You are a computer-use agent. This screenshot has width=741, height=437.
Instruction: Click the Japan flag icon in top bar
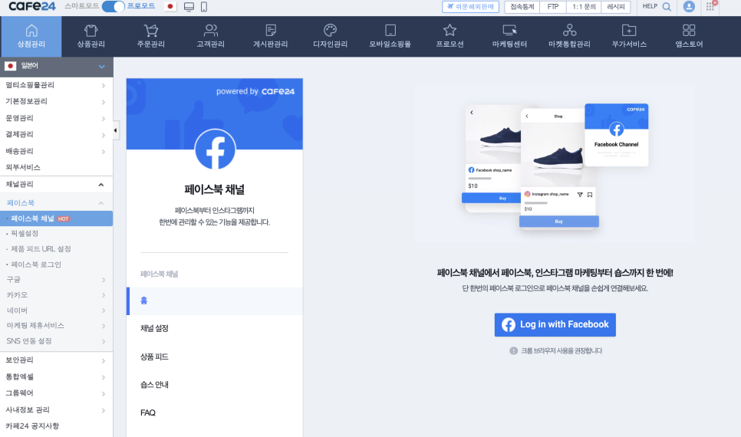tap(170, 7)
